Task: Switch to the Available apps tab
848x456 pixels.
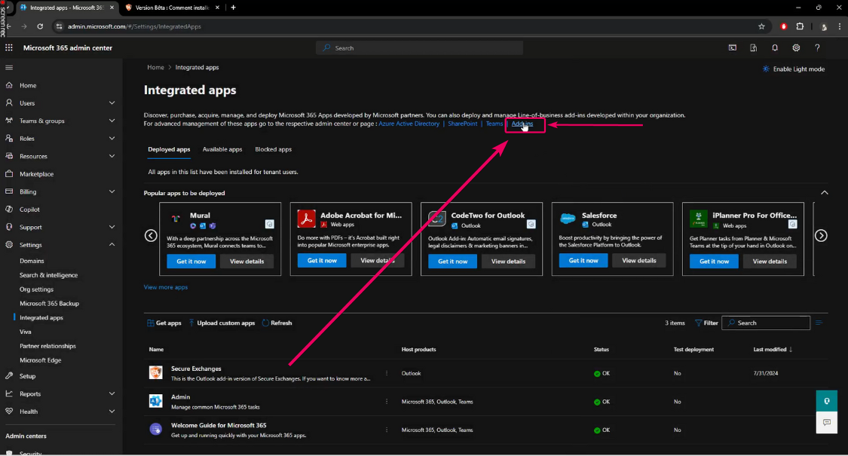Action: click(222, 149)
